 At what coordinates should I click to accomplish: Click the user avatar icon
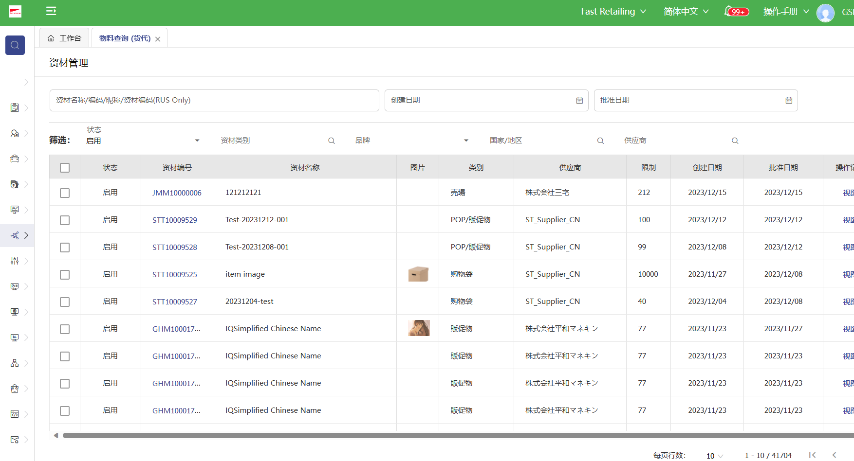(x=825, y=13)
